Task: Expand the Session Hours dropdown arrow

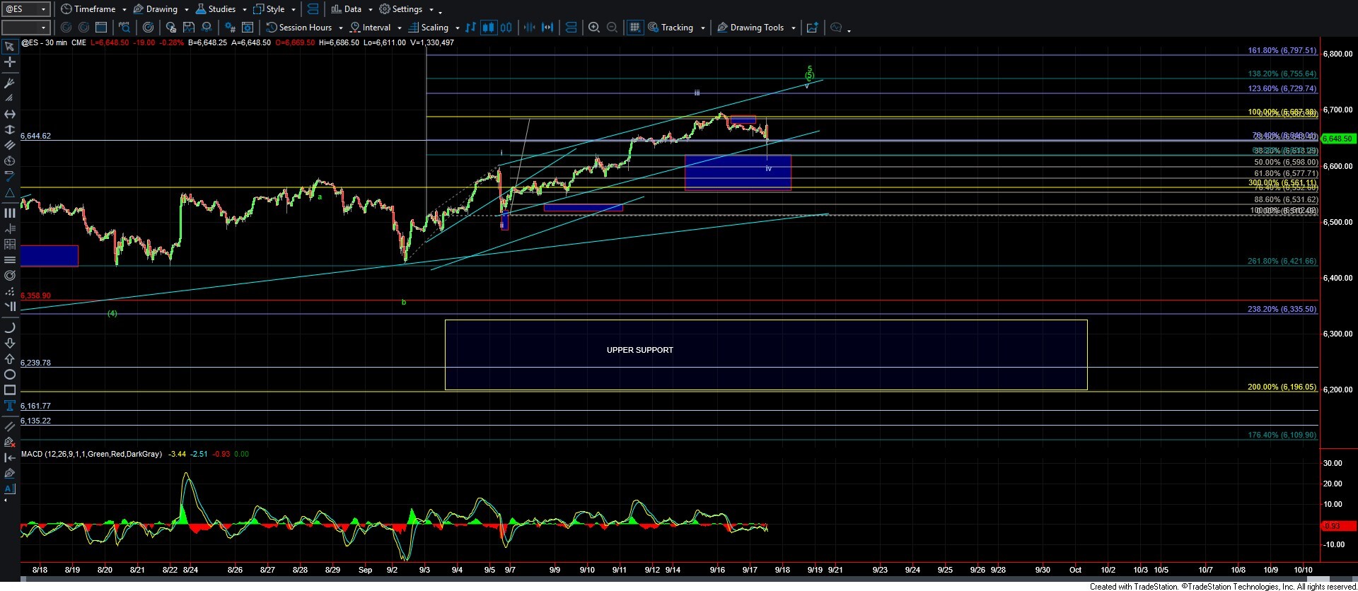Action: coord(341,28)
